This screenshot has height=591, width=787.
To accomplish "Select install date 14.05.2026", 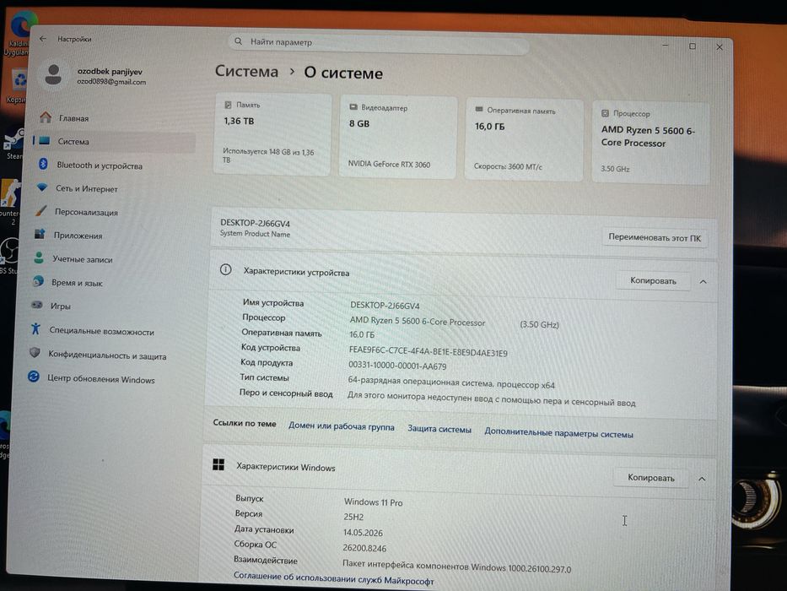I will click(363, 533).
